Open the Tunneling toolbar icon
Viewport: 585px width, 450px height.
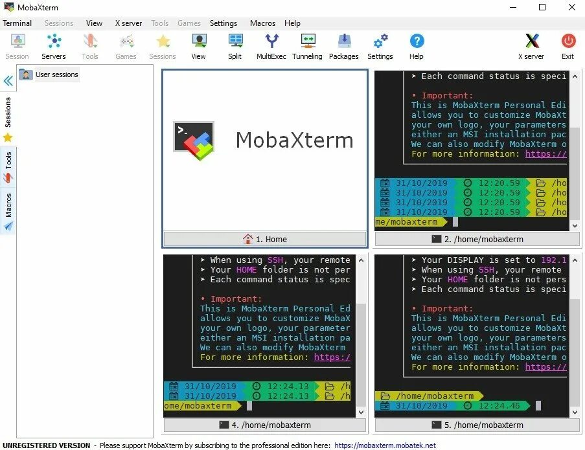(308, 47)
